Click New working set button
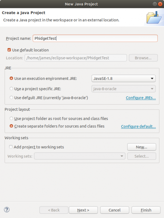Image resolution: width=164 pixels, height=218 pixels. point(142,147)
